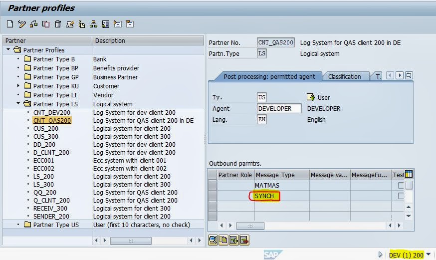Check the Test checkbox for MATMAS row
This screenshot has height=260, width=436.
[401, 186]
